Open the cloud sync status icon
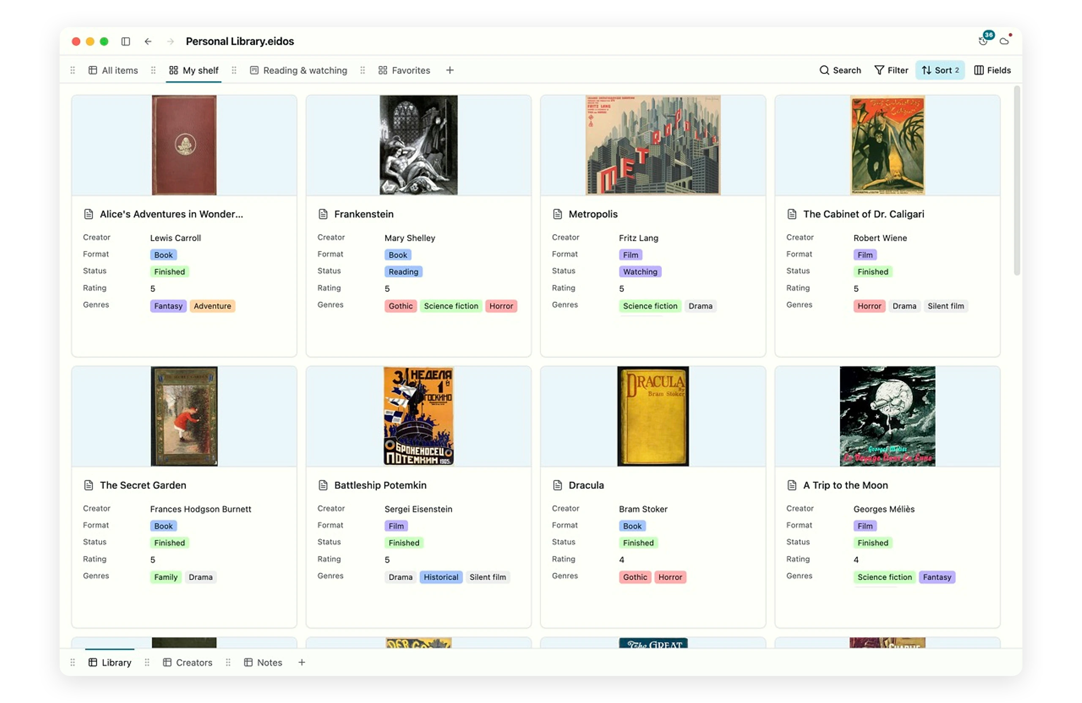1082x703 pixels. click(1005, 41)
